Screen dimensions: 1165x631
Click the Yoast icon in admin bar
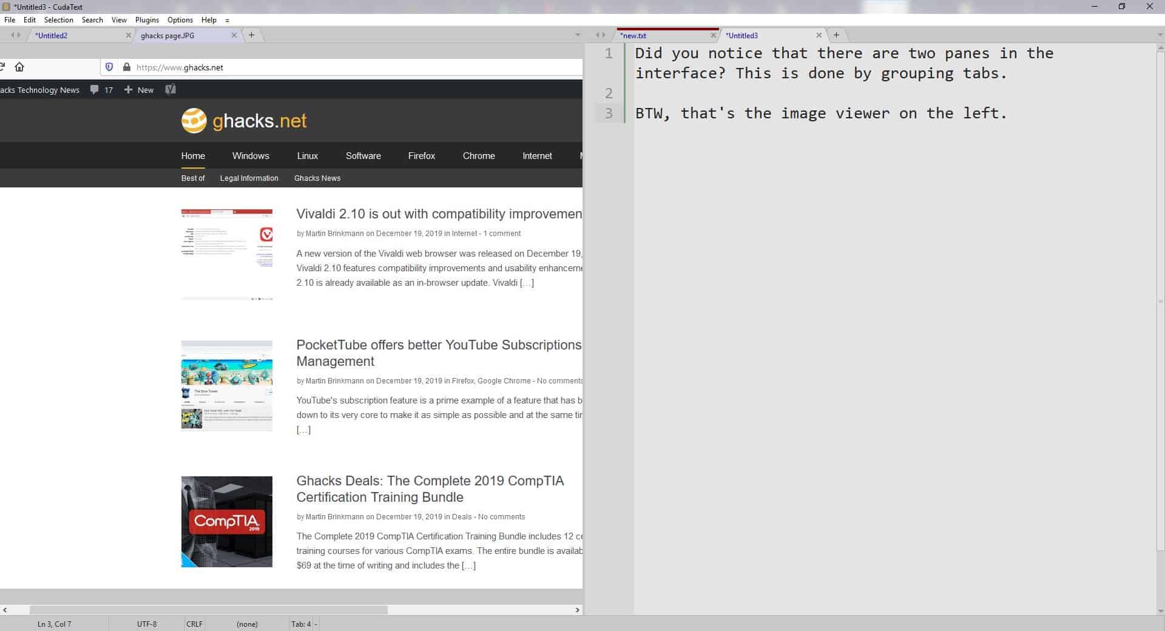pos(171,90)
